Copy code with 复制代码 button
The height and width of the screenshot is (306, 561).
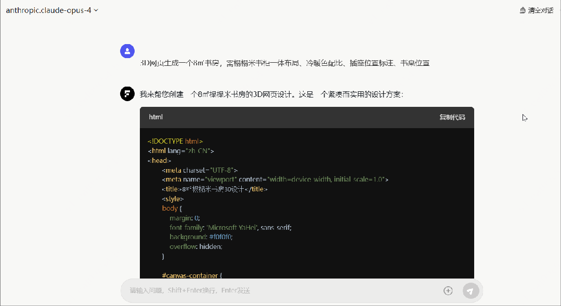pyautogui.click(x=452, y=117)
